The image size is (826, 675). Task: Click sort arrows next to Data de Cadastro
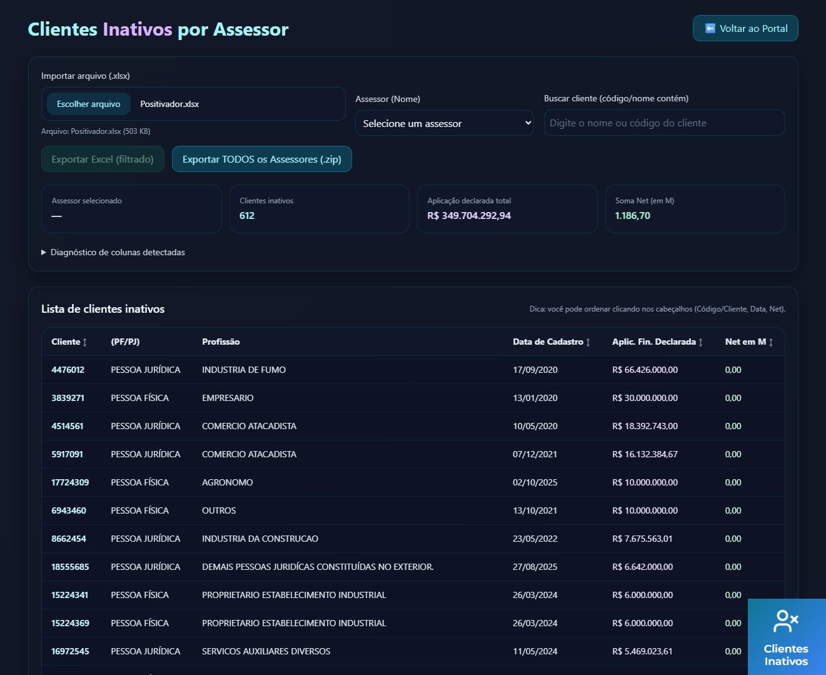(x=588, y=342)
